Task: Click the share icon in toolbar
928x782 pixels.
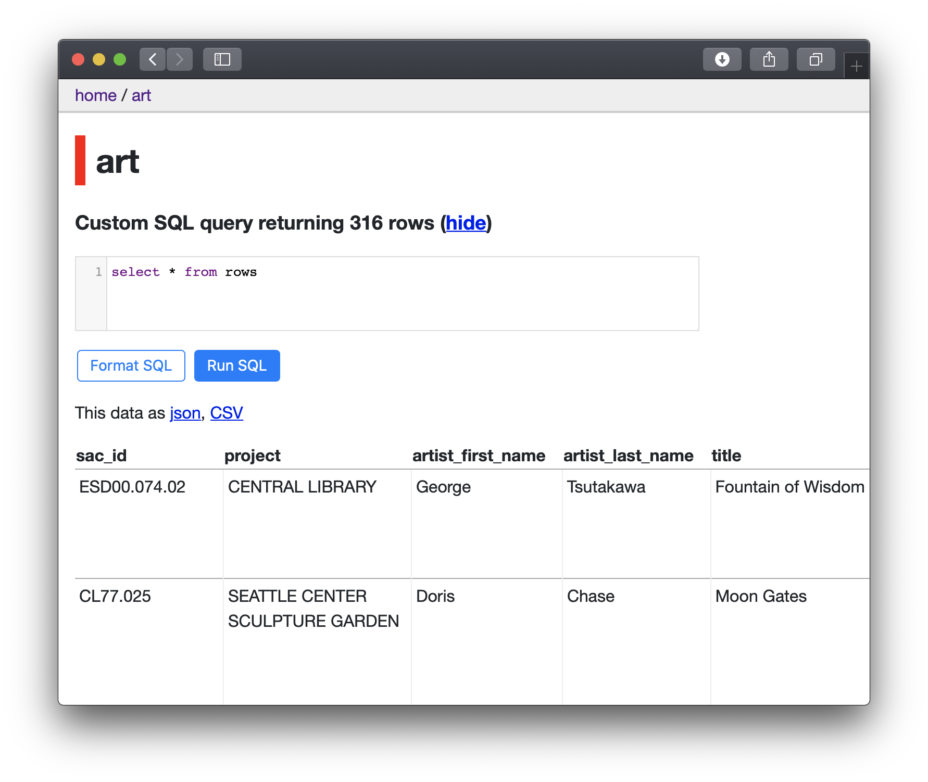Action: pos(769,59)
